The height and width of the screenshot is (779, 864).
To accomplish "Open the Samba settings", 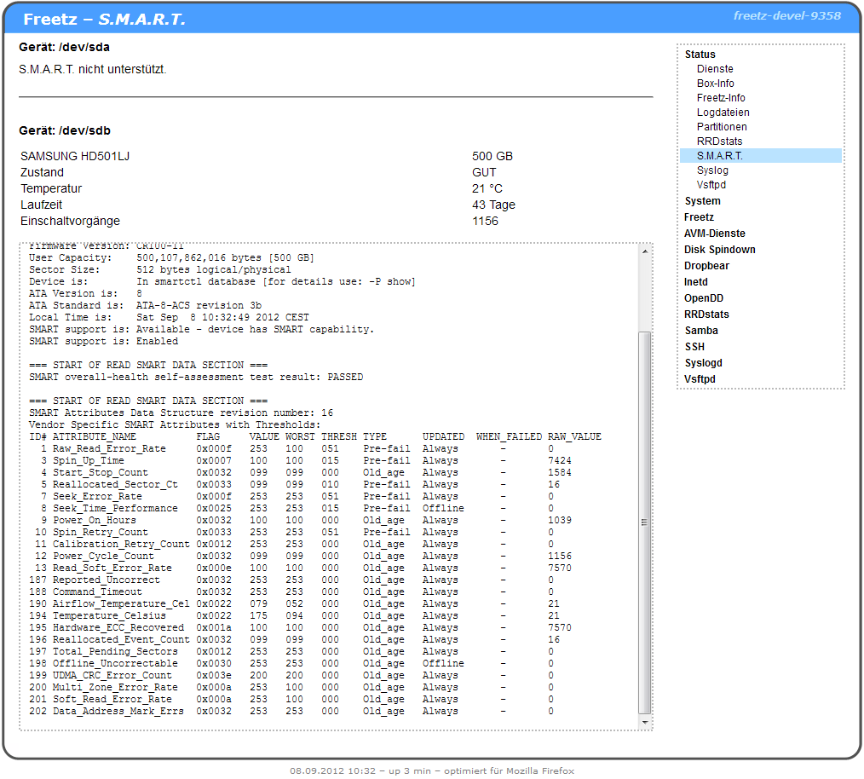I will (700, 331).
